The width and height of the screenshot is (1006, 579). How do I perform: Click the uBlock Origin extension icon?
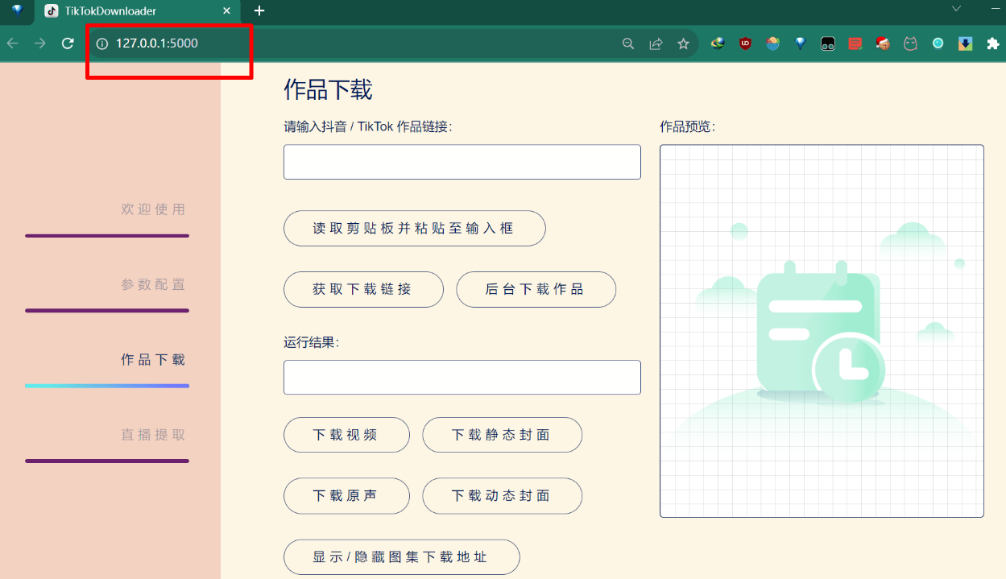coord(745,43)
